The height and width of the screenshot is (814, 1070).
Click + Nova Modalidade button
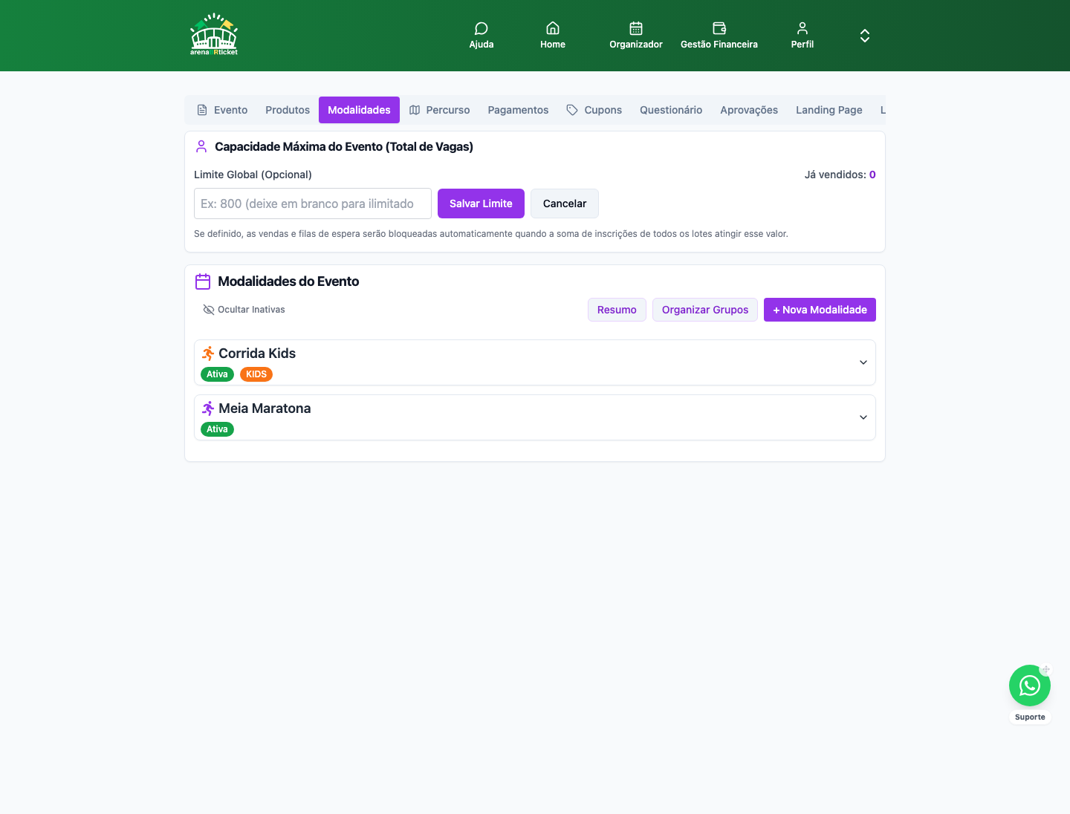(x=820, y=310)
